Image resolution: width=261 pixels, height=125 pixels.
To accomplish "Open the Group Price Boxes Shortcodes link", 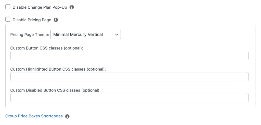I will pyautogui.click(x=34, y=116).
